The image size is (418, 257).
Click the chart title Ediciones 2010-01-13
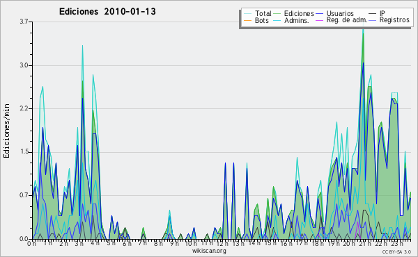[x=107, y=12]
